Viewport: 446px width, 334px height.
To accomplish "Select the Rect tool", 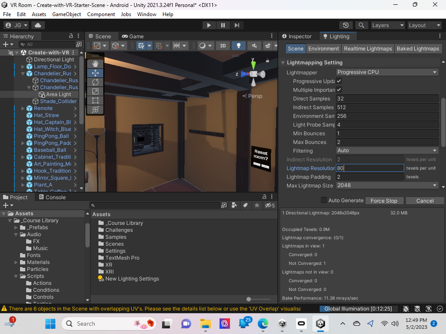I will pyautogui.click(x=95, y=100).
